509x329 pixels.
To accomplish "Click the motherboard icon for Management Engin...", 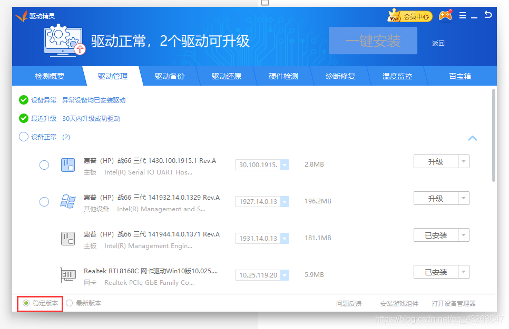I will (68, 238).
